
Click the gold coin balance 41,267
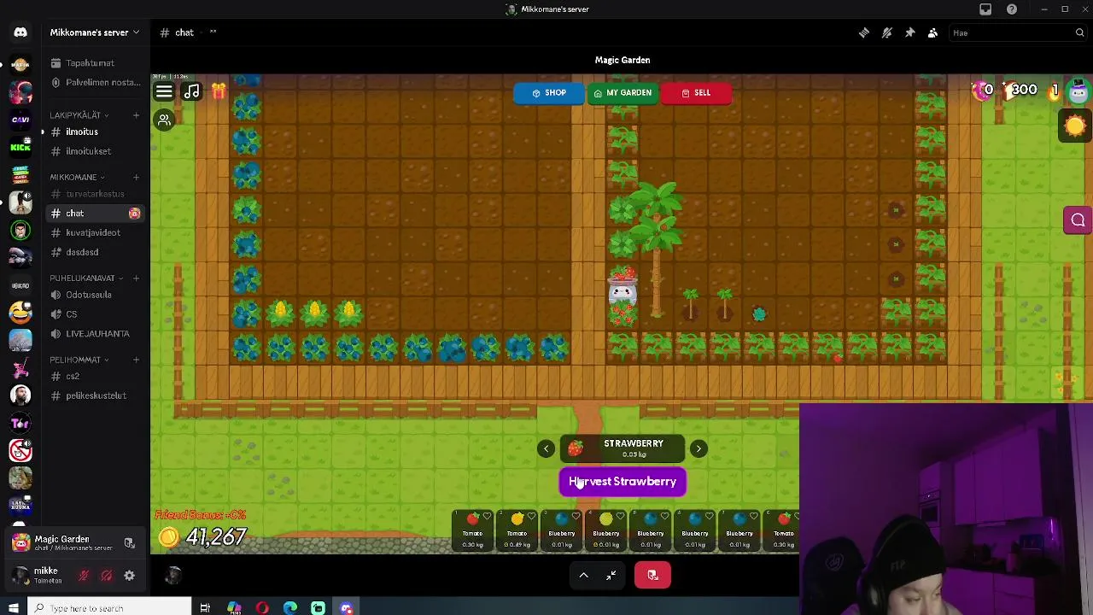[x=204, y=536]
